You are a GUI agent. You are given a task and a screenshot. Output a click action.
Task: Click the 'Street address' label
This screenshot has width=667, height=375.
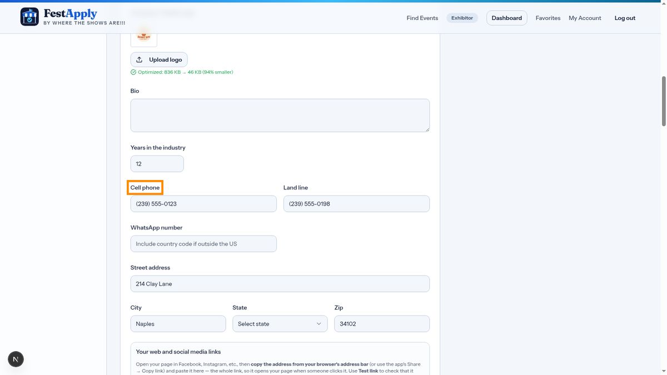[x=150, y=268]
